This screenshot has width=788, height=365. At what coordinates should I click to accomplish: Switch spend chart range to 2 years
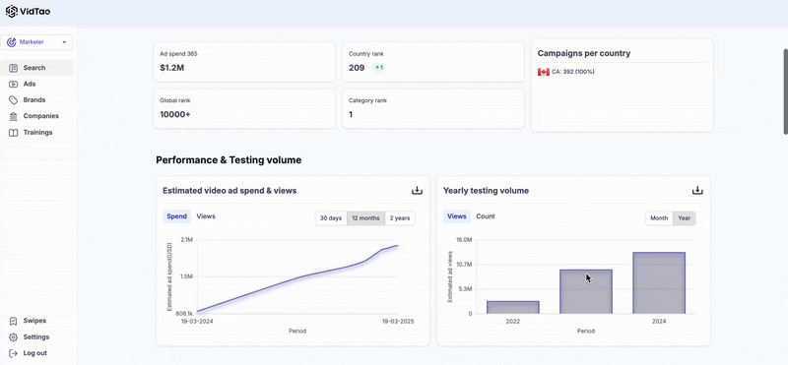pos(400,218)
